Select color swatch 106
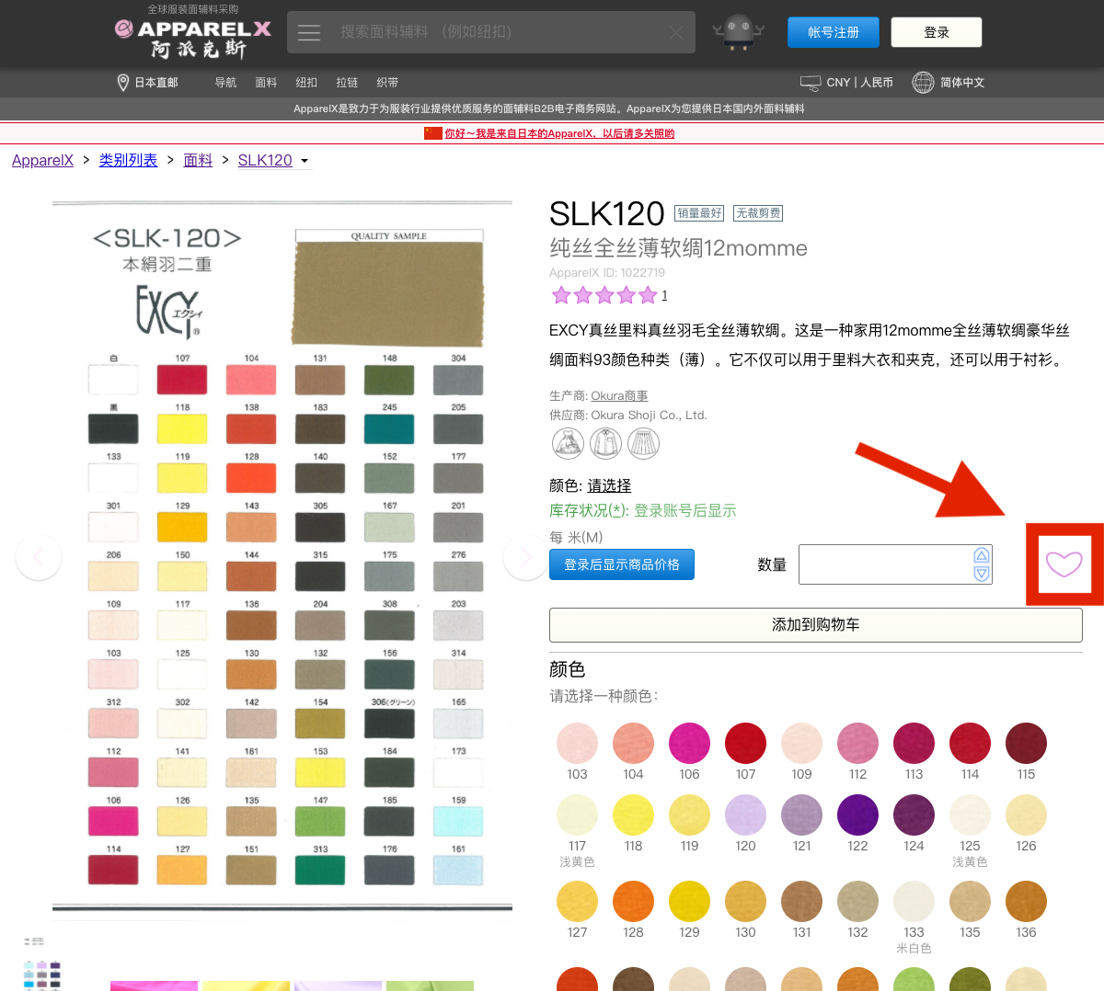This screenshot has height=991, width=1104. [x=689, y=743]
